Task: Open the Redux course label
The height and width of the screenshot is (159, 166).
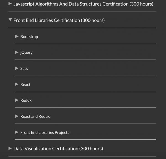Action: [26, 100]
